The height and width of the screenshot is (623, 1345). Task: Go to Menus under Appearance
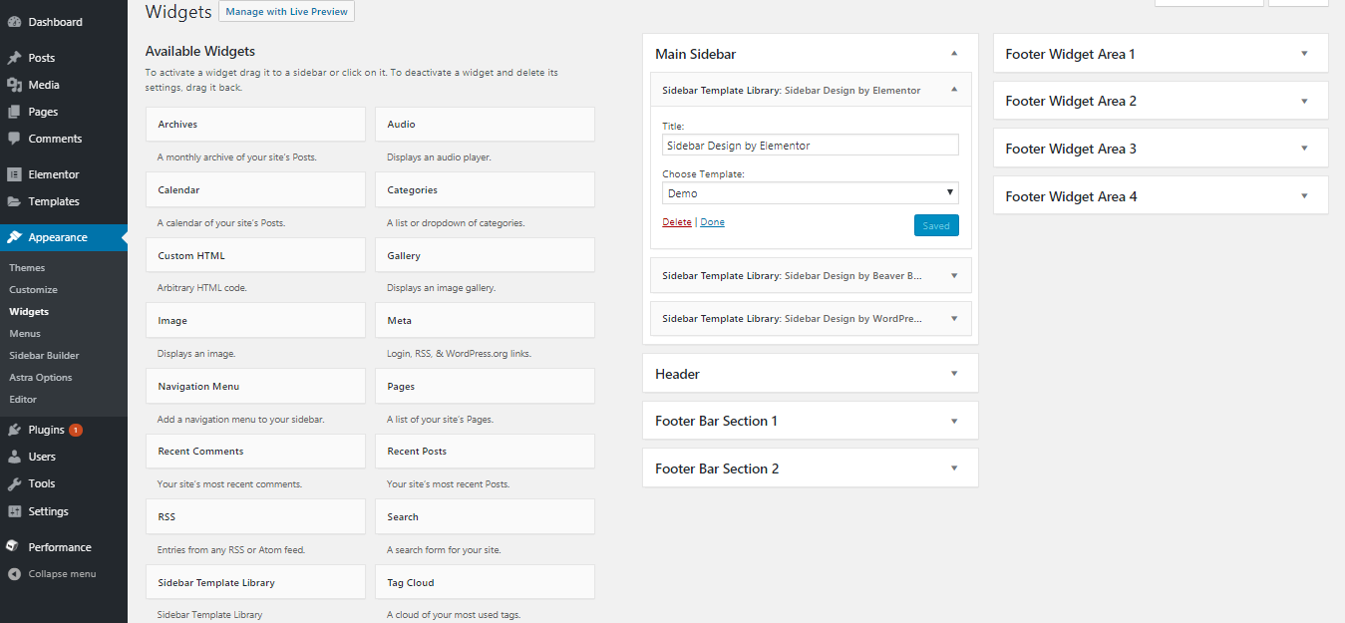[25, 334]
